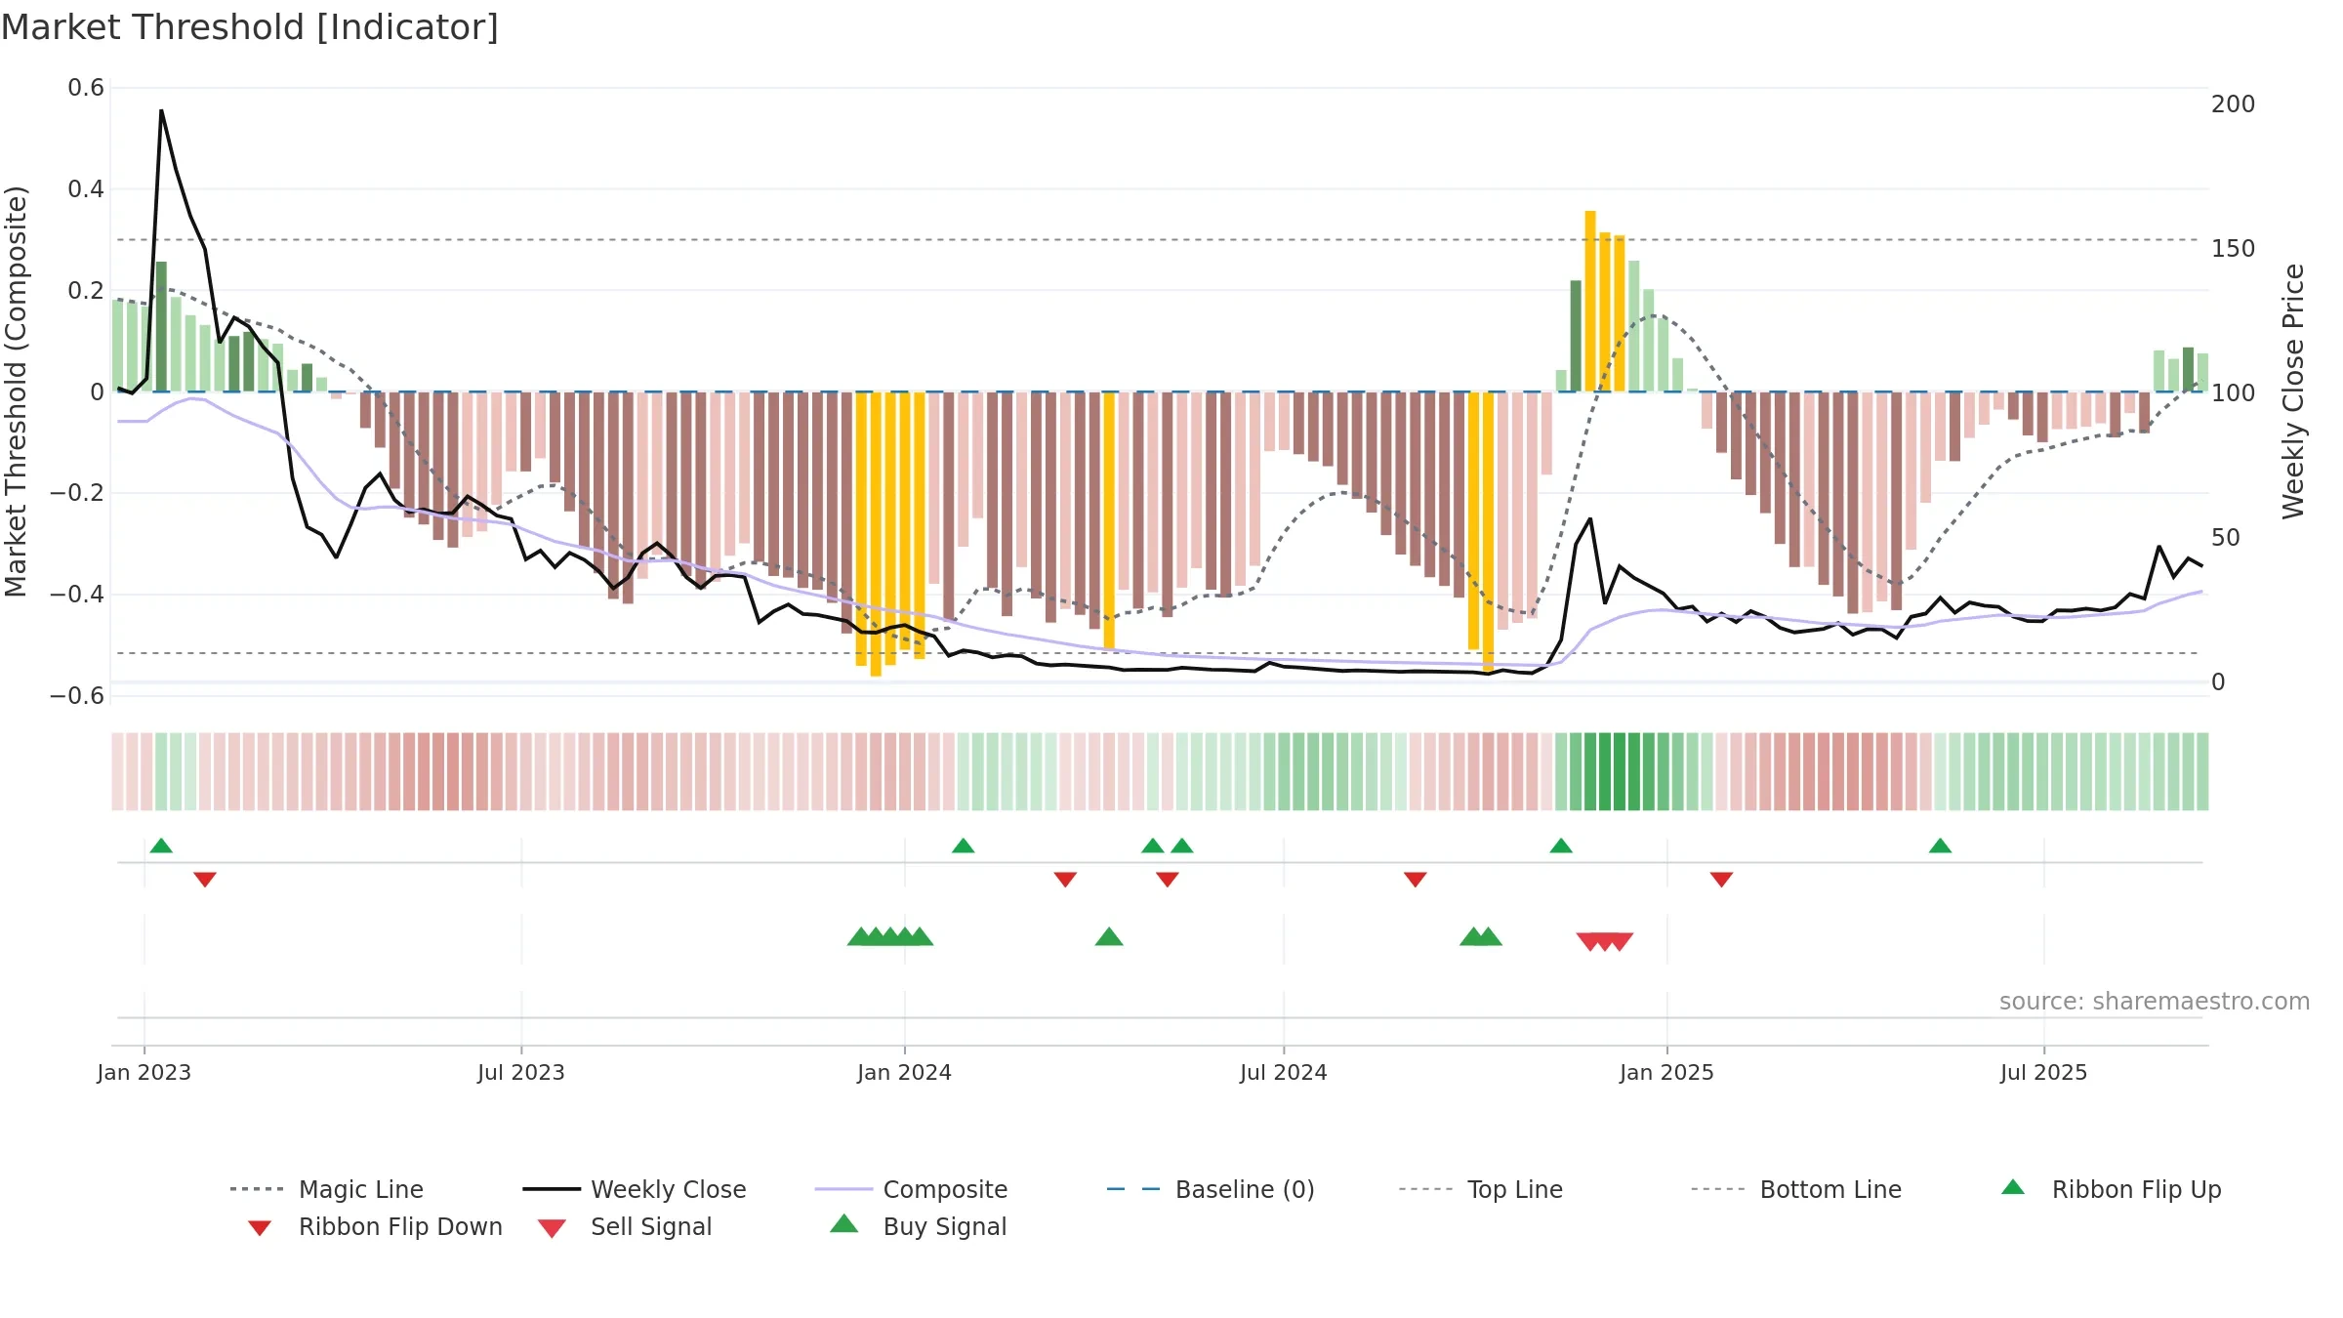Click the red Ribbon Flip Down marker in Sep 2024
Screen dimensions: 2343x1318
[x=1416, y=880]
